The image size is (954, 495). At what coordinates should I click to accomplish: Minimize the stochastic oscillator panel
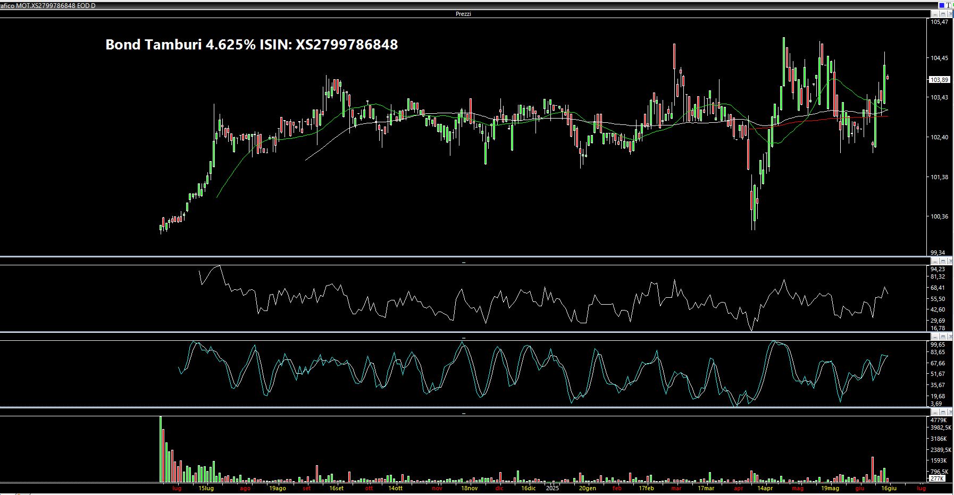point(935,337)
